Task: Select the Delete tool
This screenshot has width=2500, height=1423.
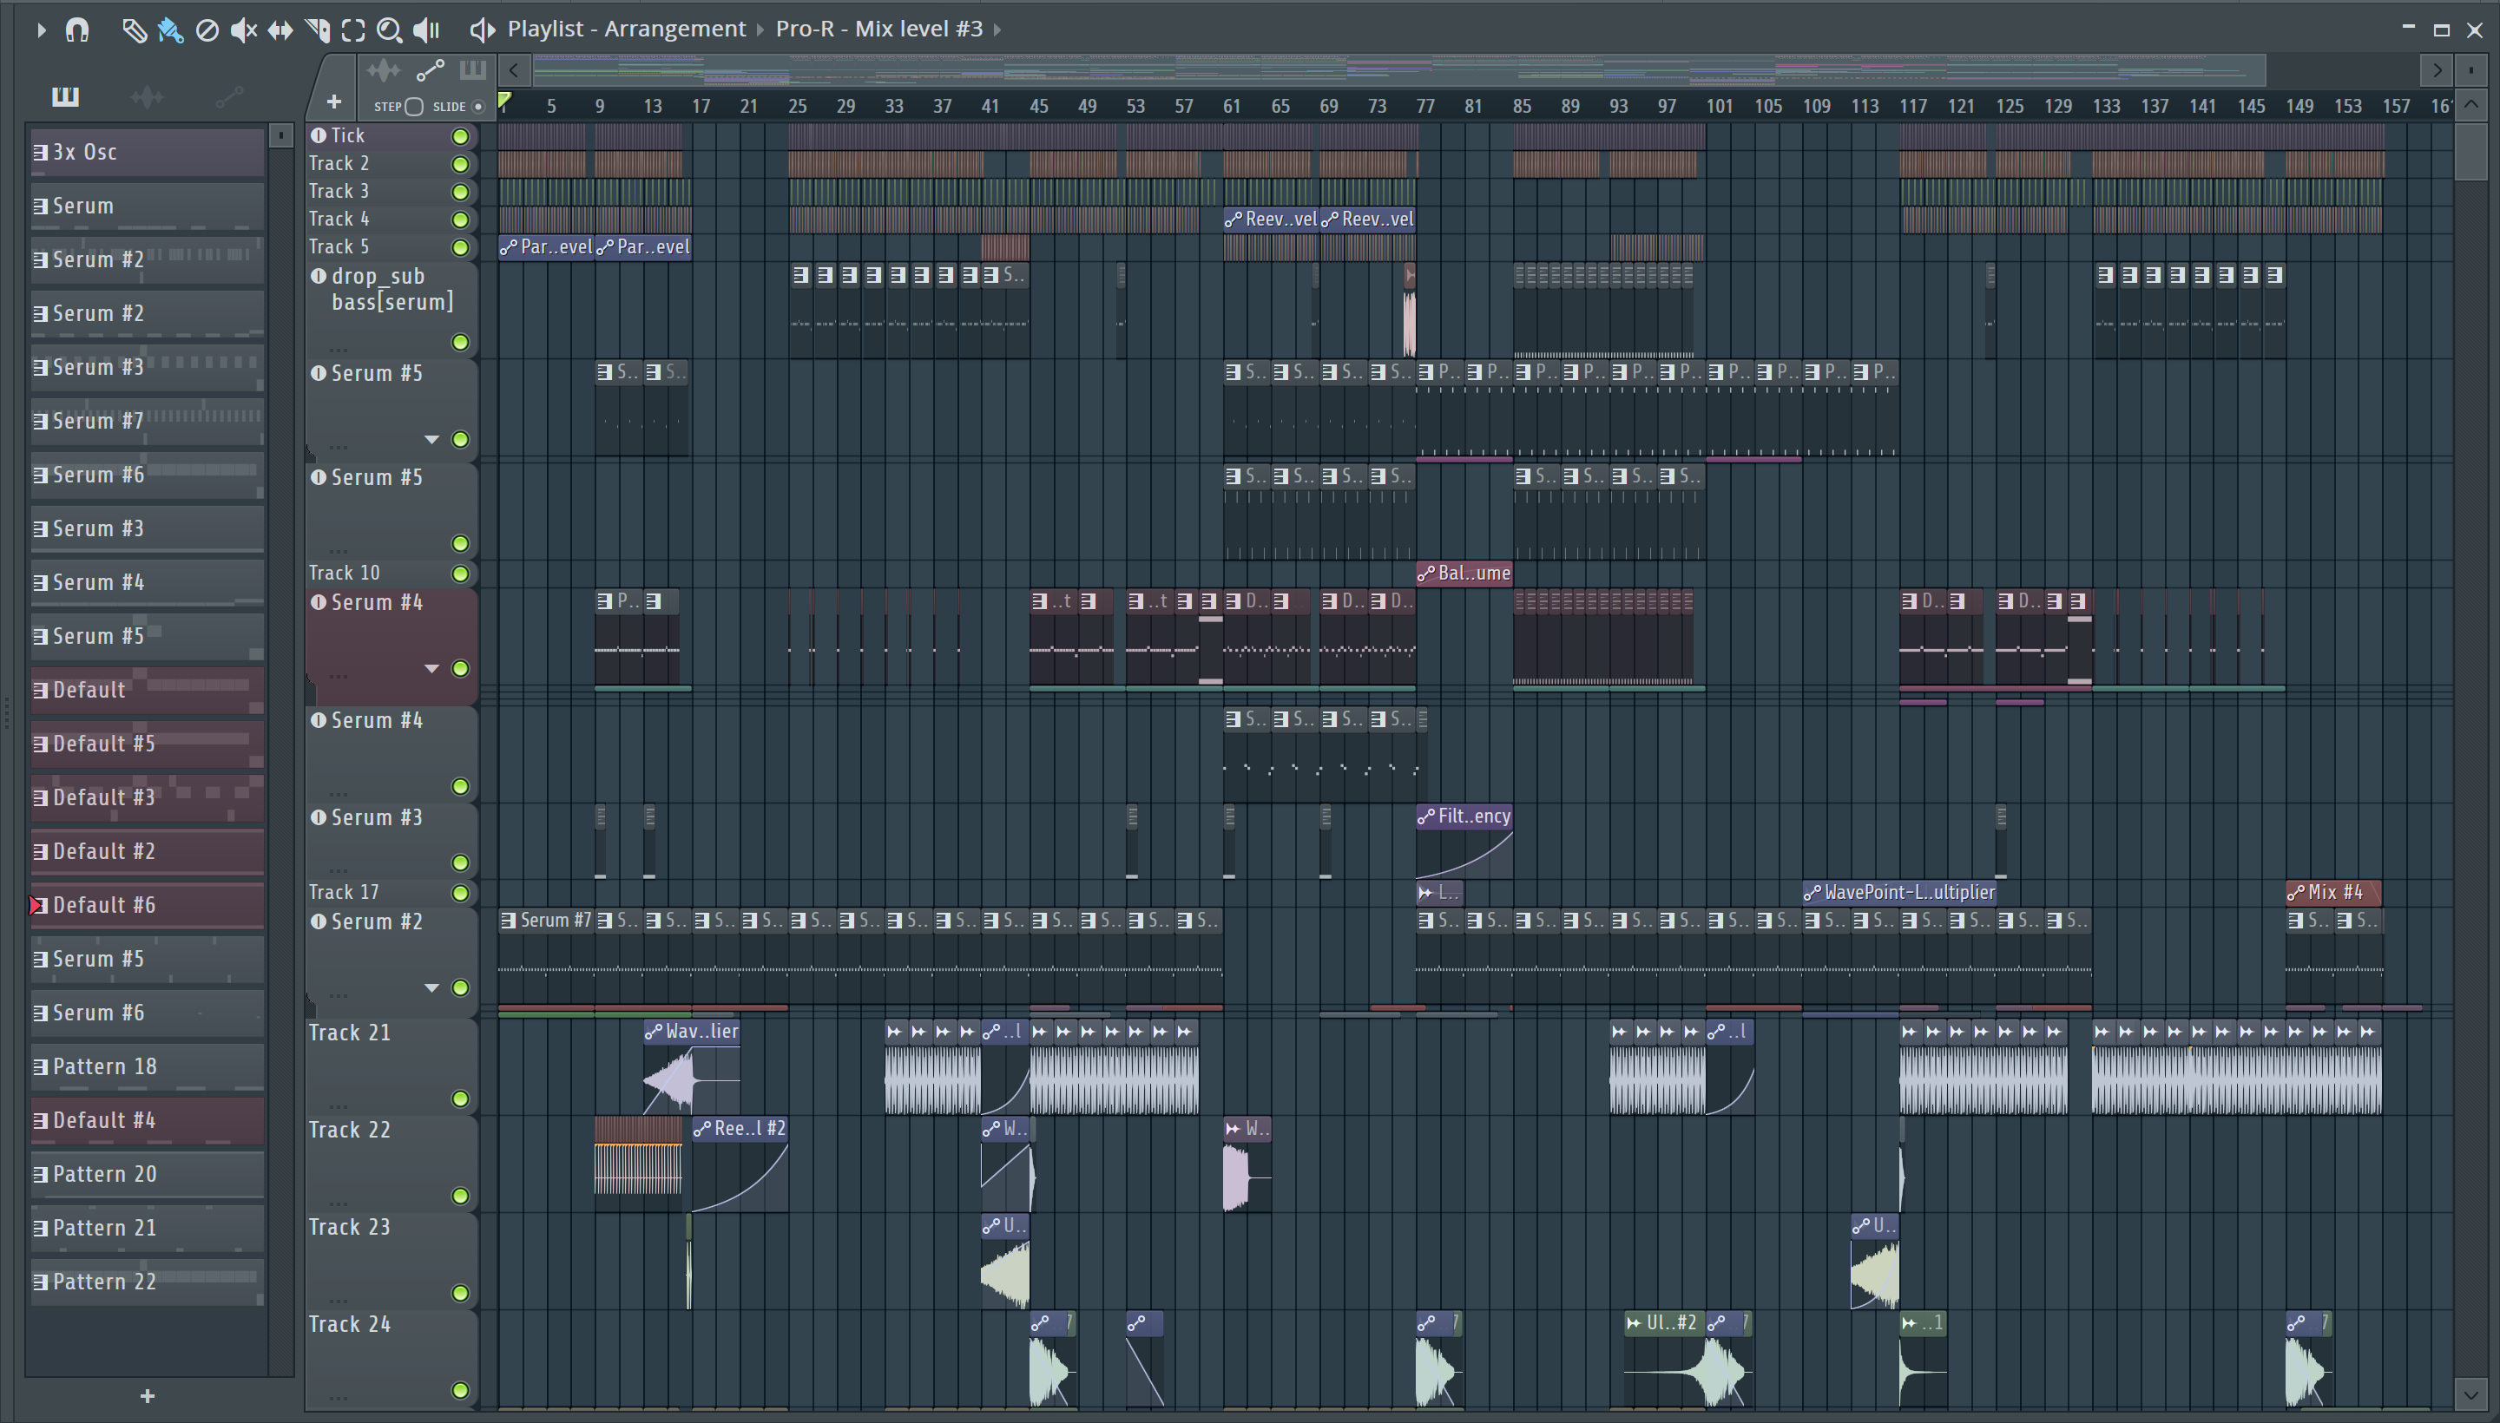Action: (207, 30)
